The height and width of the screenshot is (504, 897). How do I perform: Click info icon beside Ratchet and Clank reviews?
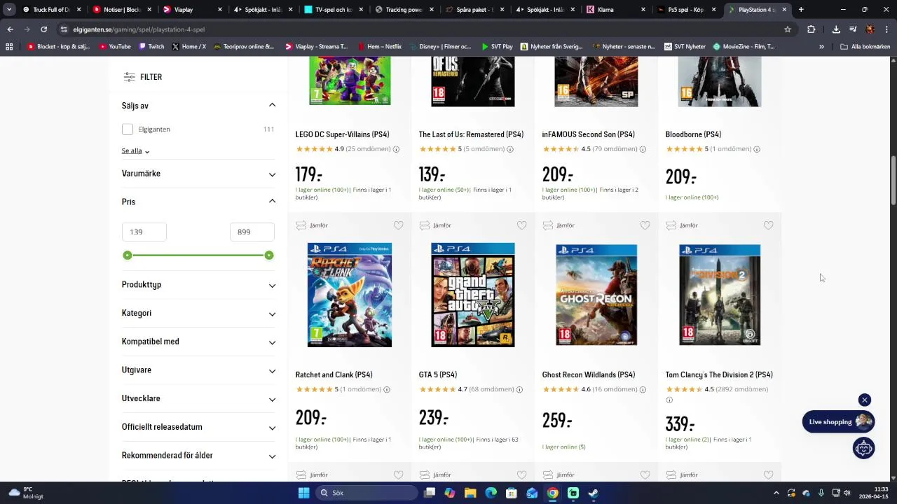pos(387,390)
